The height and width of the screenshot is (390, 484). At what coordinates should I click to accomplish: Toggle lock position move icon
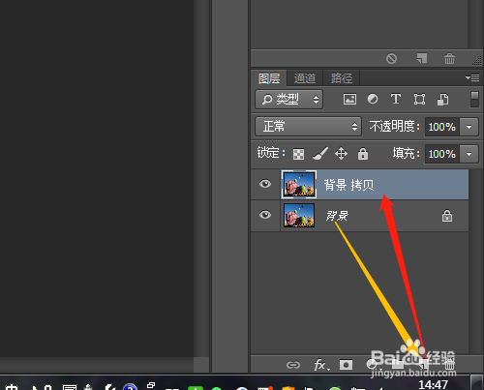[x=341, y=154]
